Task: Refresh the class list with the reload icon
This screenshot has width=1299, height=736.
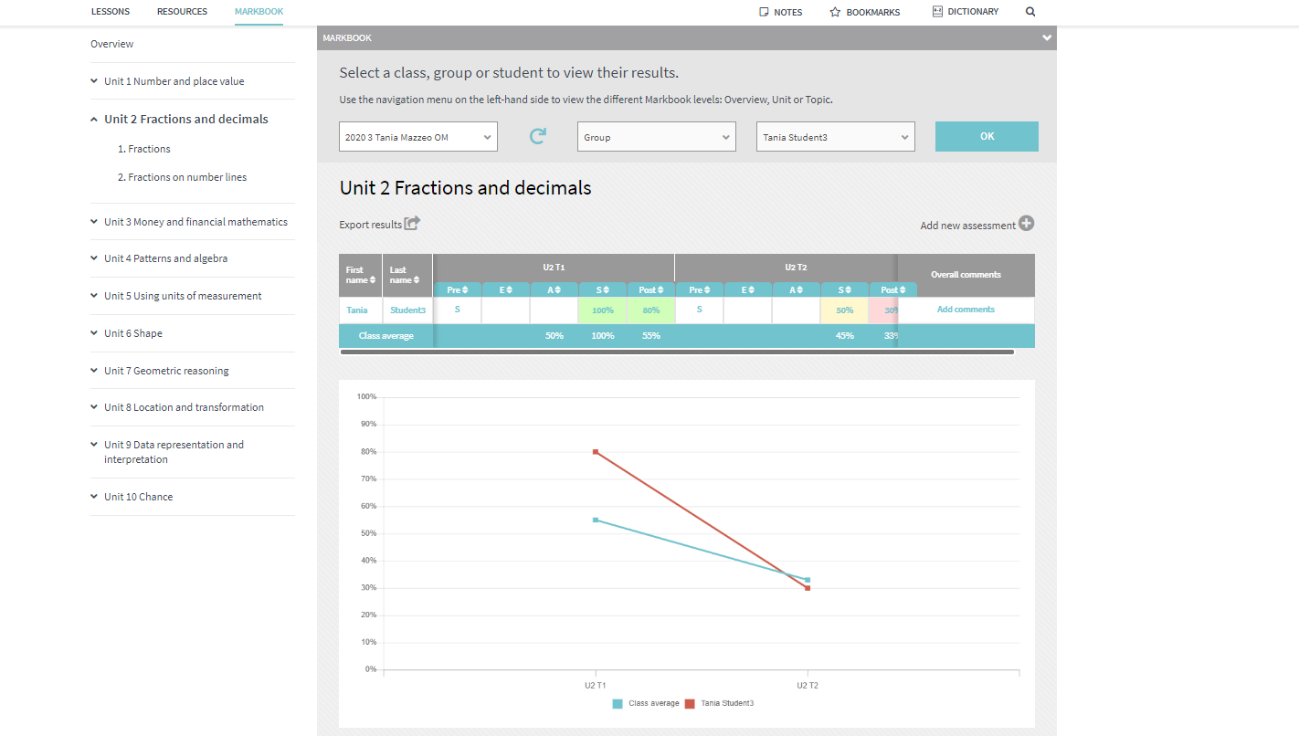Action: [x=537, y=134]
